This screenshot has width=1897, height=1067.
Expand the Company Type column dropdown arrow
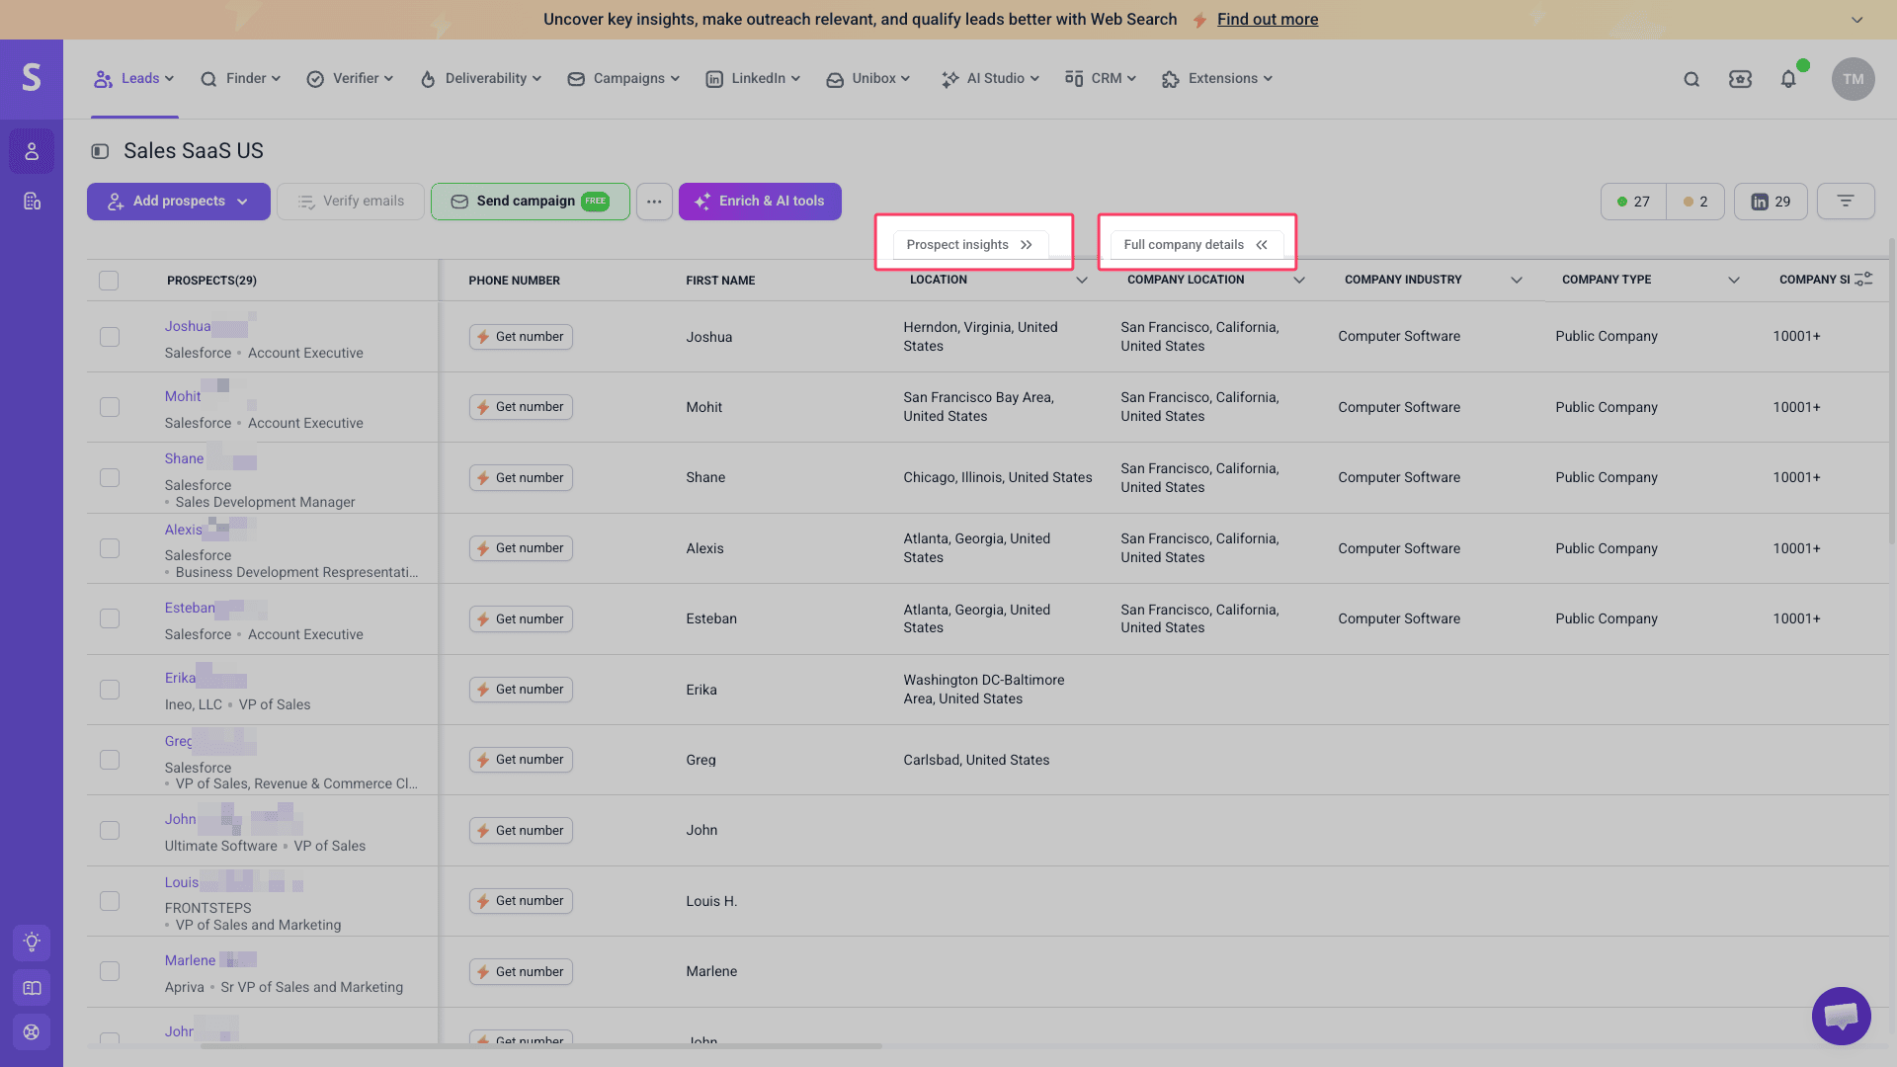pos(1734,281)
